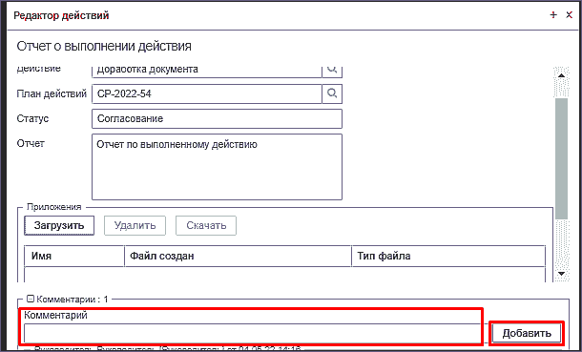This screenshot has height=352, width=582.
Task: Click the Отчет о выполнении действия heading
Action: 104,47
